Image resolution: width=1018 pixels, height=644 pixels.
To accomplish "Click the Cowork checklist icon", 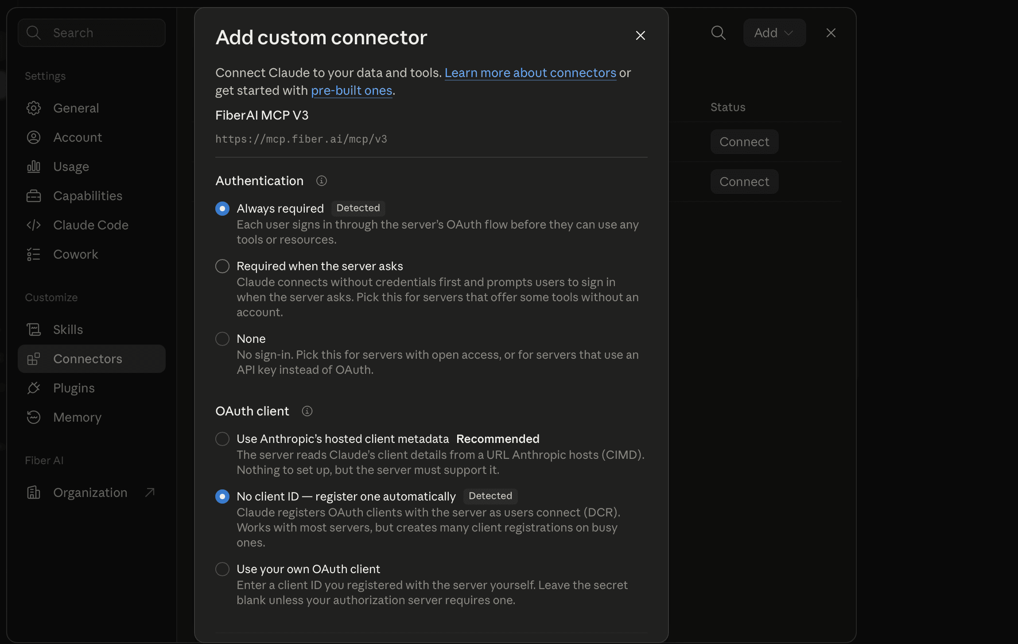I will coord(34,254).
